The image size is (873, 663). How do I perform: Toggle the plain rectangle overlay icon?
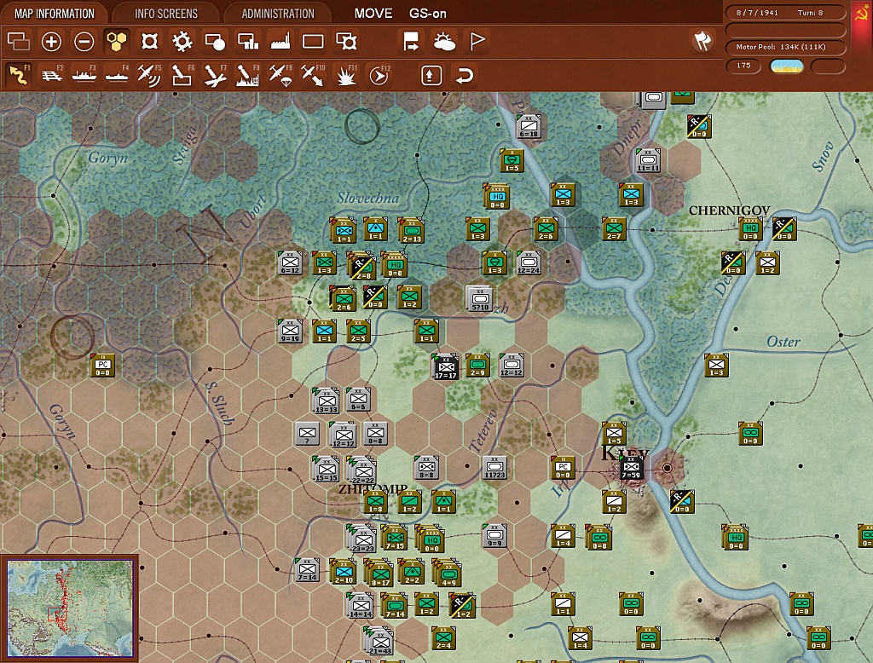pyautogui.click(x=313, y=41)
